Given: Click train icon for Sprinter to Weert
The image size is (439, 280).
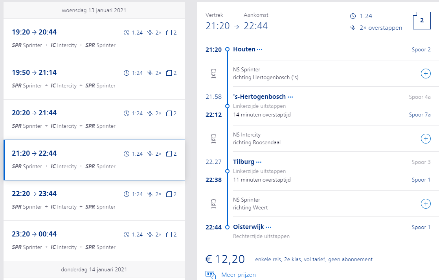Looking at the screenshot, I should click(213, 204).
